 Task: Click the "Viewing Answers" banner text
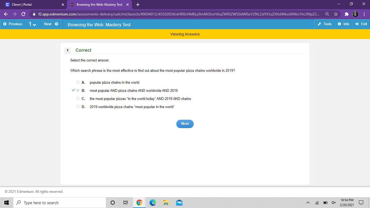pos(185,34)
